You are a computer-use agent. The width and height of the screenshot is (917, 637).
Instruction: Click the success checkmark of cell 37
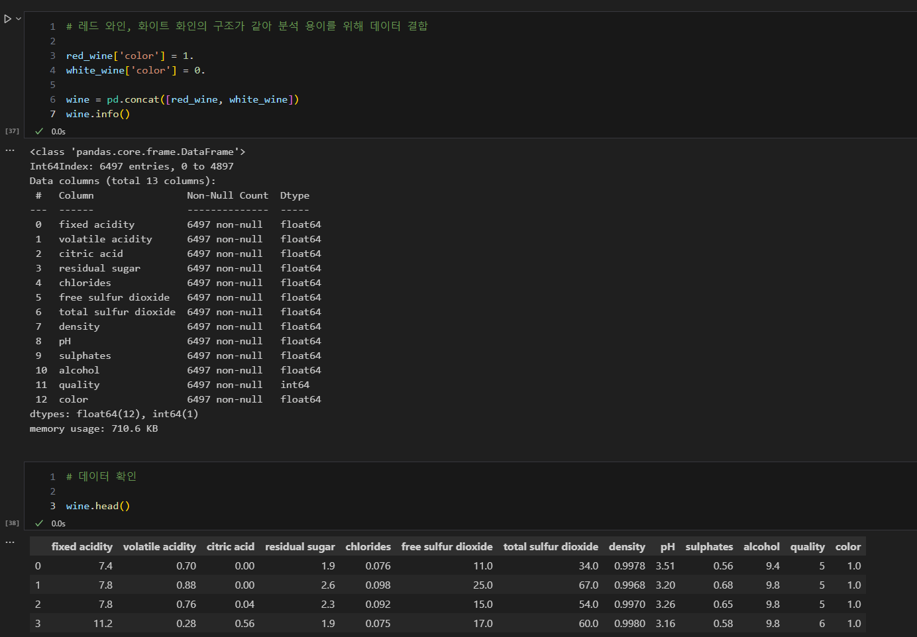coord(39,131)
